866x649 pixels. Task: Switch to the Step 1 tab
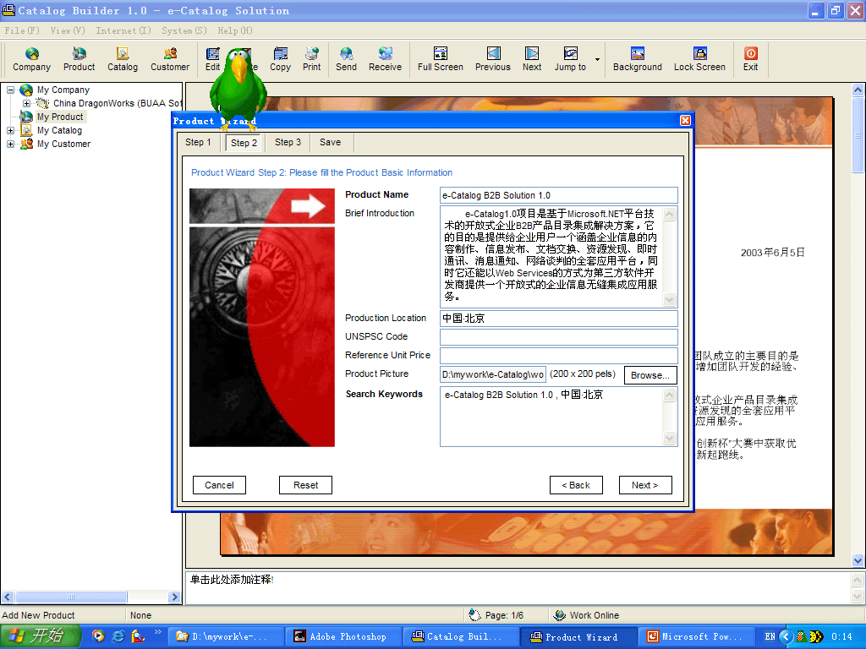click(198, 142)
